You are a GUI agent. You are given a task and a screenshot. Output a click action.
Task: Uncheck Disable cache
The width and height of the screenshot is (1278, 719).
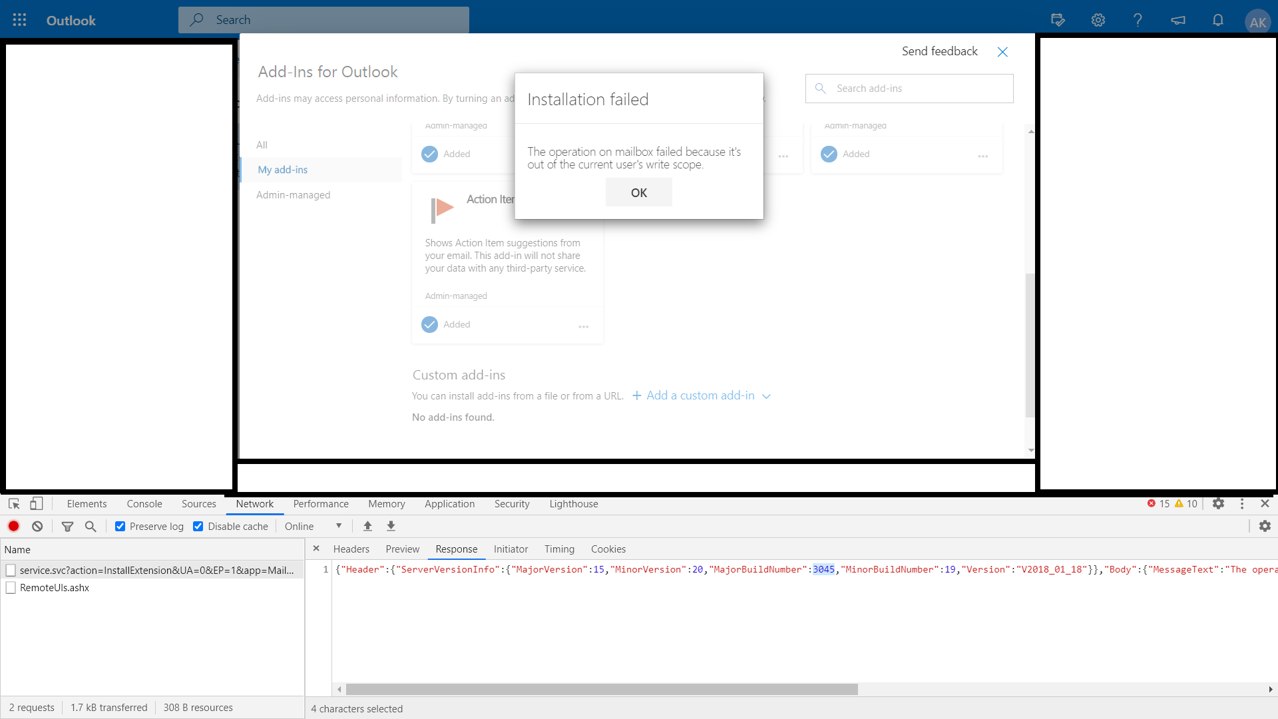[x=198, y=526]
